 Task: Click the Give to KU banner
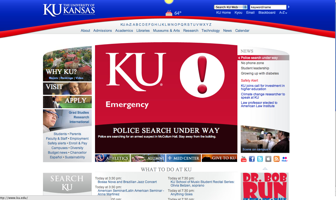[219, 158]
